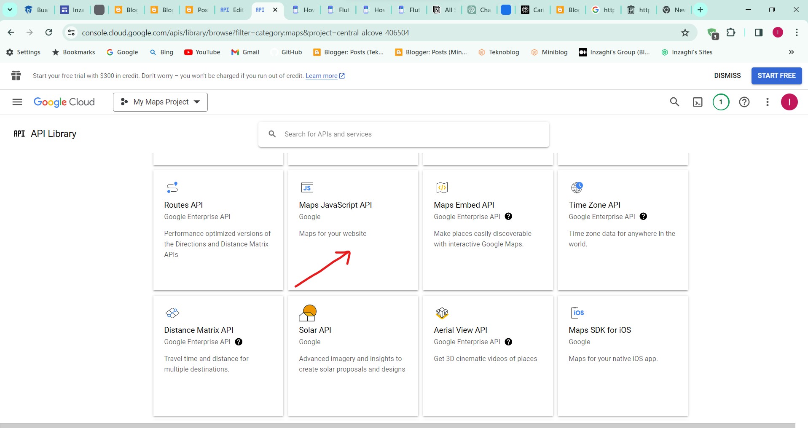Screen dimensions: 808x428
Task: Click the pink account avatar in Cloud header
Action: coord(789,102)
